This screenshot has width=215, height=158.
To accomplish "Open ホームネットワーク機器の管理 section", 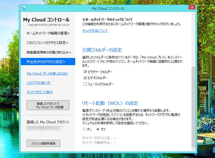I will coord(48,33).
